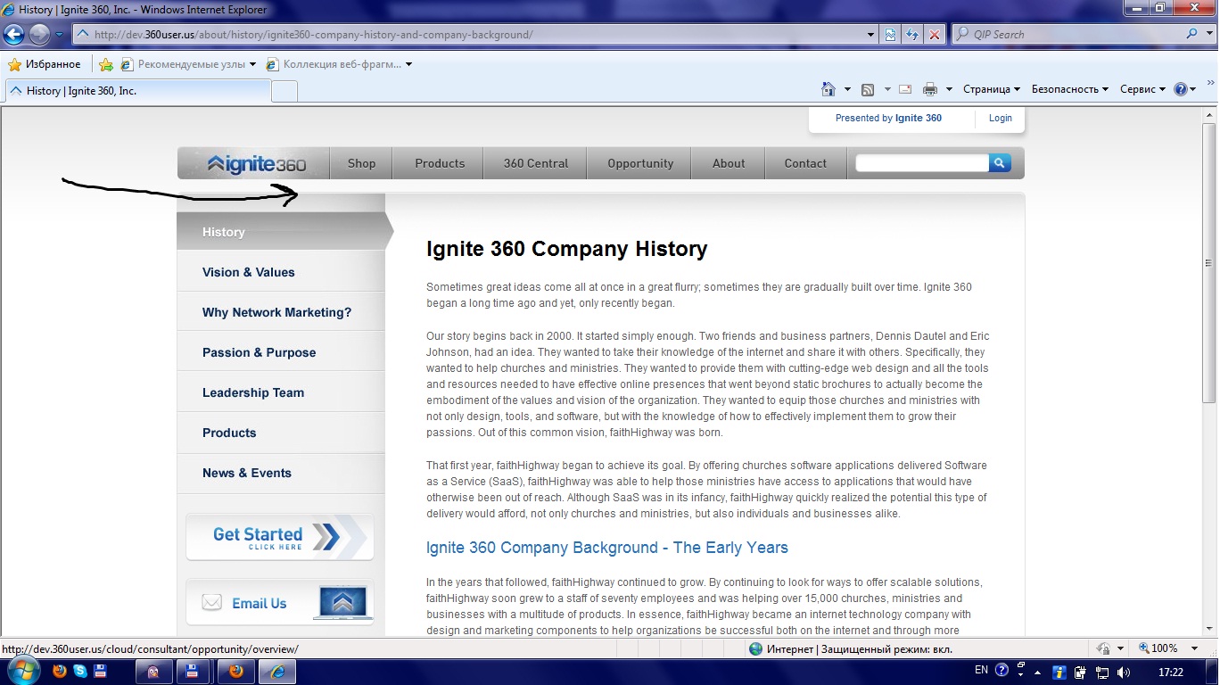This screenshot has width=1220, height=685.
Task: Open the Сервис menu
Action: click(1142, 89)
